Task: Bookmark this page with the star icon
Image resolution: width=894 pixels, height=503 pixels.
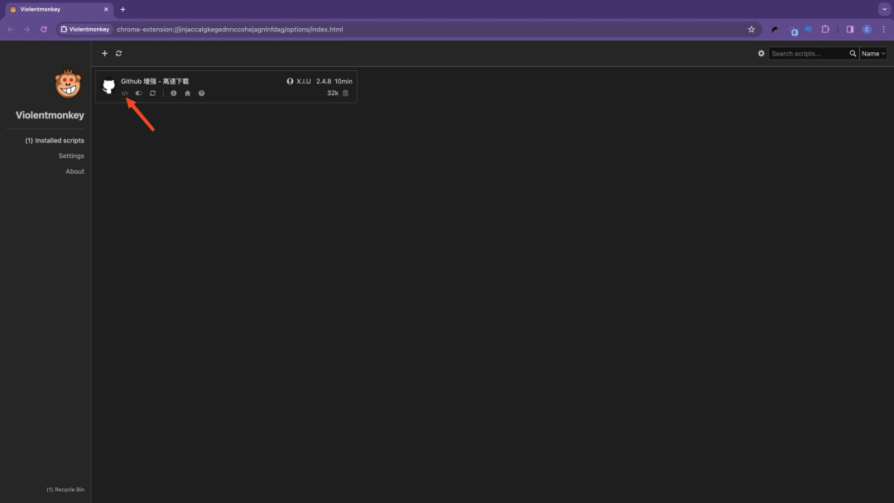Action: pyautogui.click(x=752, y=30)
